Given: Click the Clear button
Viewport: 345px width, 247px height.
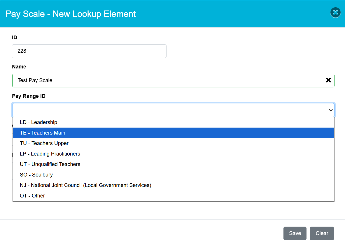Looking at the screenshot, I should [322, 233].
